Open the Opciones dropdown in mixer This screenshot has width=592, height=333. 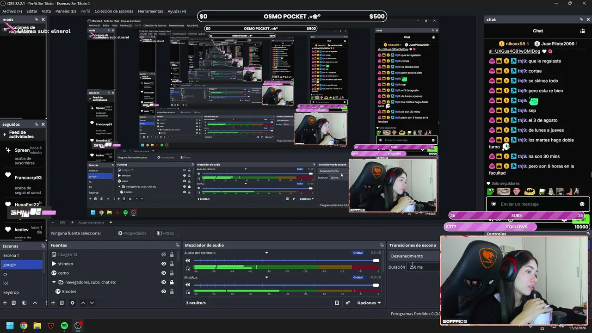369,303
